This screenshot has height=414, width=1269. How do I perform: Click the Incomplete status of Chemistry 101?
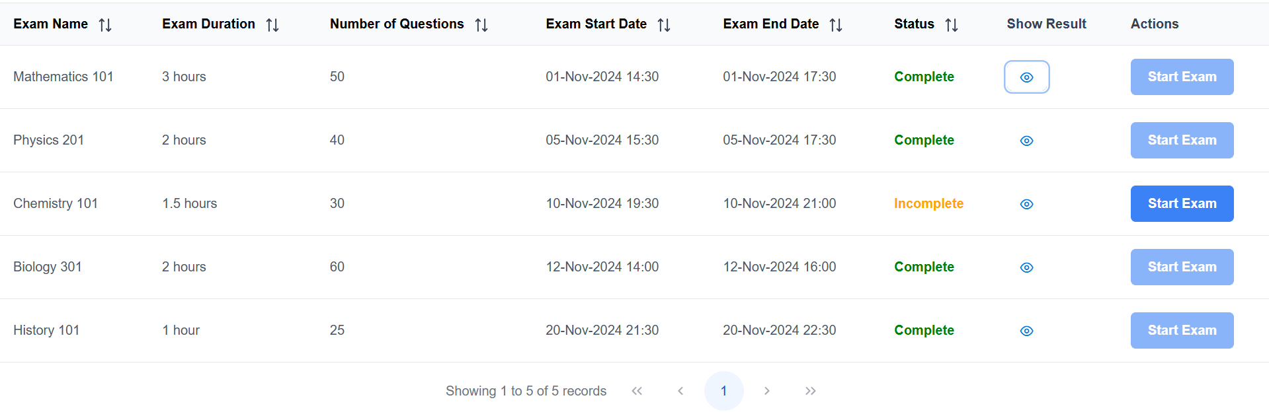point(928,203)
